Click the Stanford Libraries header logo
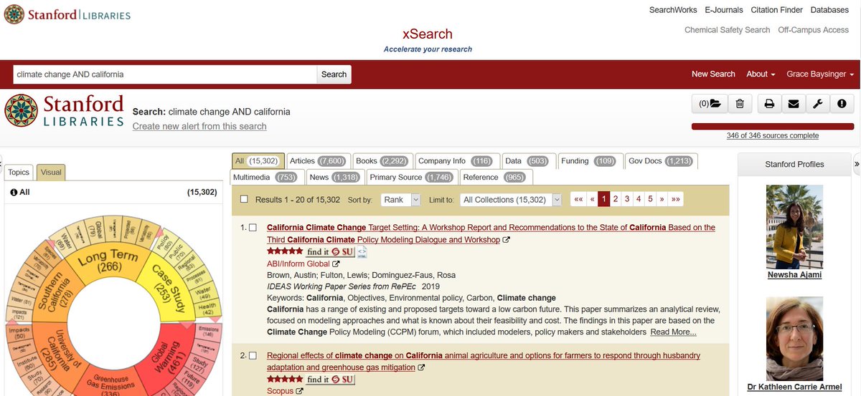 (68, 14)
